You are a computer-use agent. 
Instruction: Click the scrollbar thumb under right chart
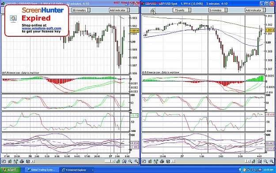point(246,161)
